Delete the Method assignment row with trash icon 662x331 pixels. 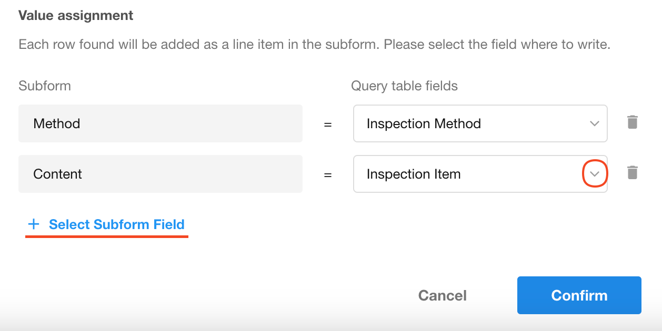(x=633, y=123)
